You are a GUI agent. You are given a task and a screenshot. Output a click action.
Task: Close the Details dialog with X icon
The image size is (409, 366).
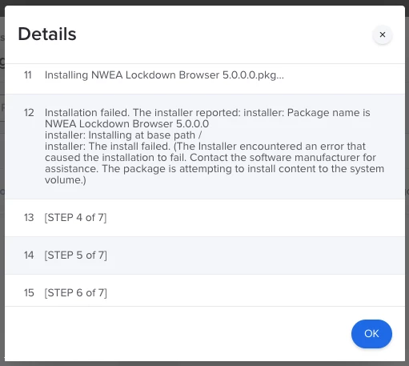click(x=383, y=34)
